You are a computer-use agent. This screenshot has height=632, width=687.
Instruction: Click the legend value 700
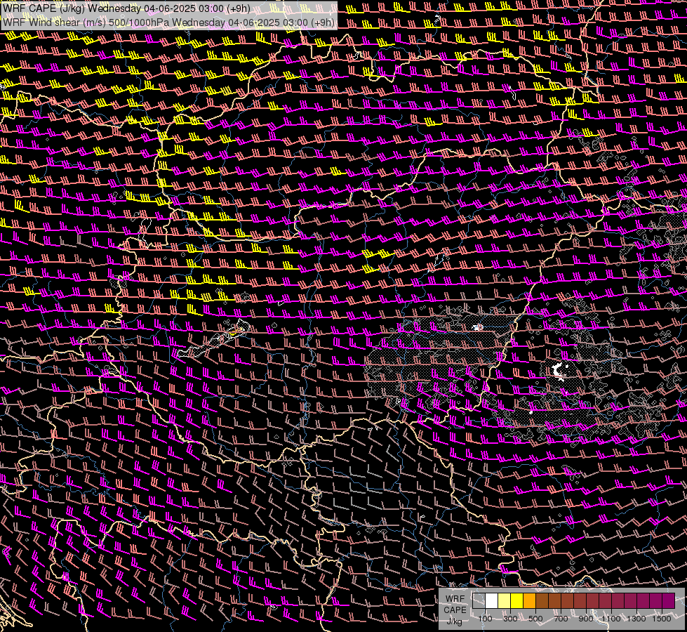coord(561,619)
